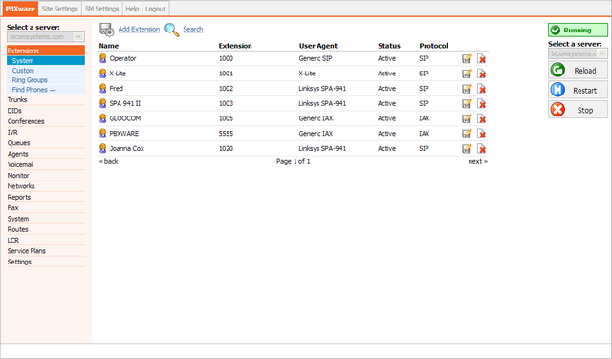Edit the GLOOCOM extension icon
Screen dimensions: 612x359
click(x=467, y=118)
